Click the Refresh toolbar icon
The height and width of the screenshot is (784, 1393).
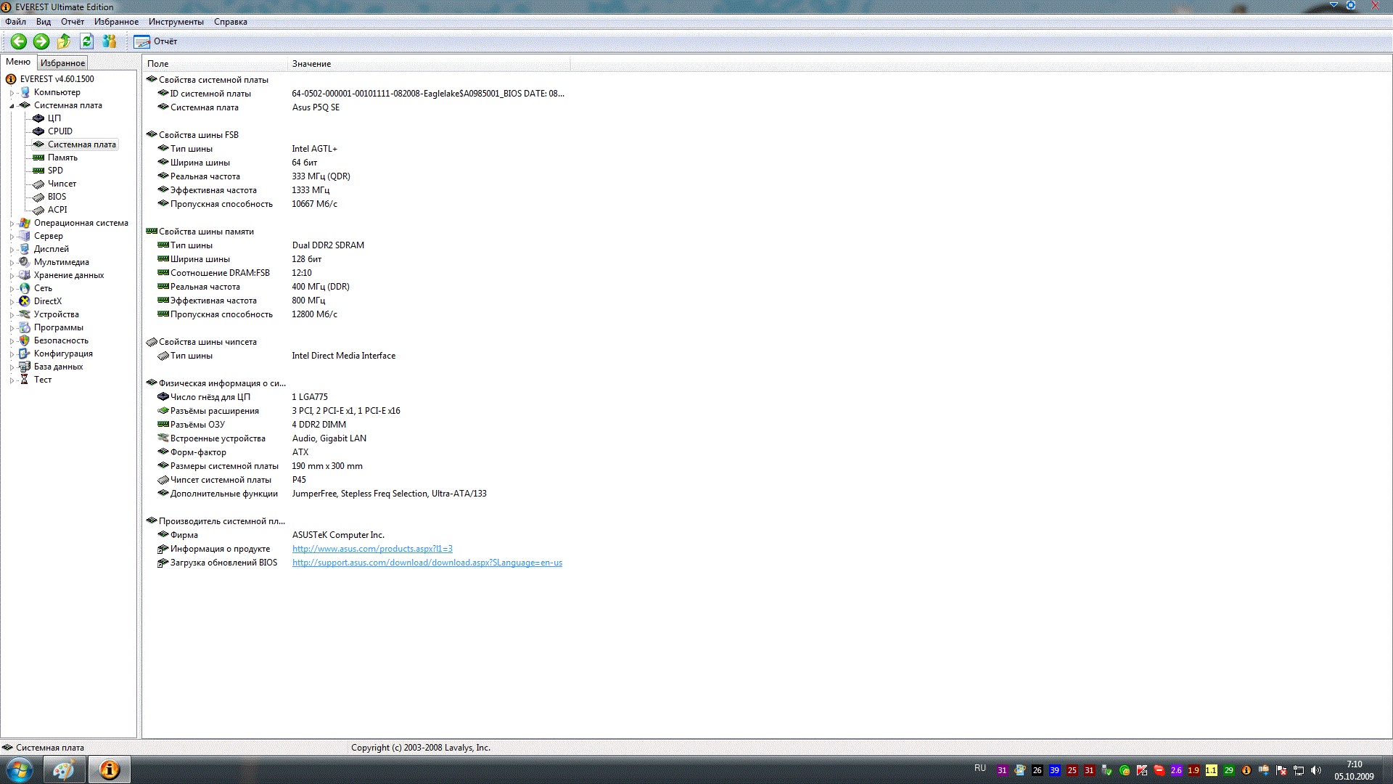pos(87,41)
